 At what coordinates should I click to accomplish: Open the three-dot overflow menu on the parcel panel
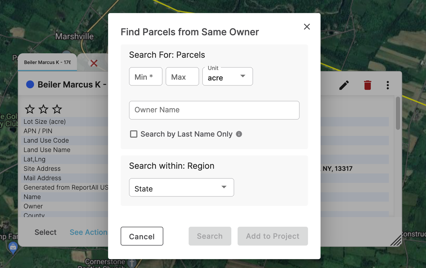pyautogui.click(x=388, y=85)
